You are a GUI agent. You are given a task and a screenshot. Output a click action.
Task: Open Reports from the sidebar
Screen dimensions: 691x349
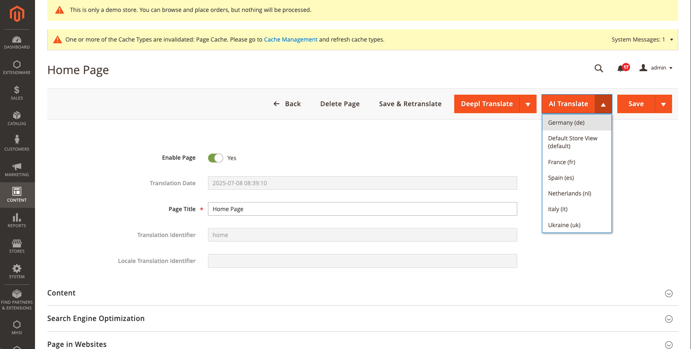click(x=17, y=220)
